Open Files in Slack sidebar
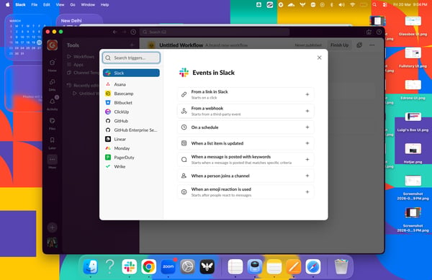Image resolution: width=432 pixels, height=280 pixels. pos(52,123)
